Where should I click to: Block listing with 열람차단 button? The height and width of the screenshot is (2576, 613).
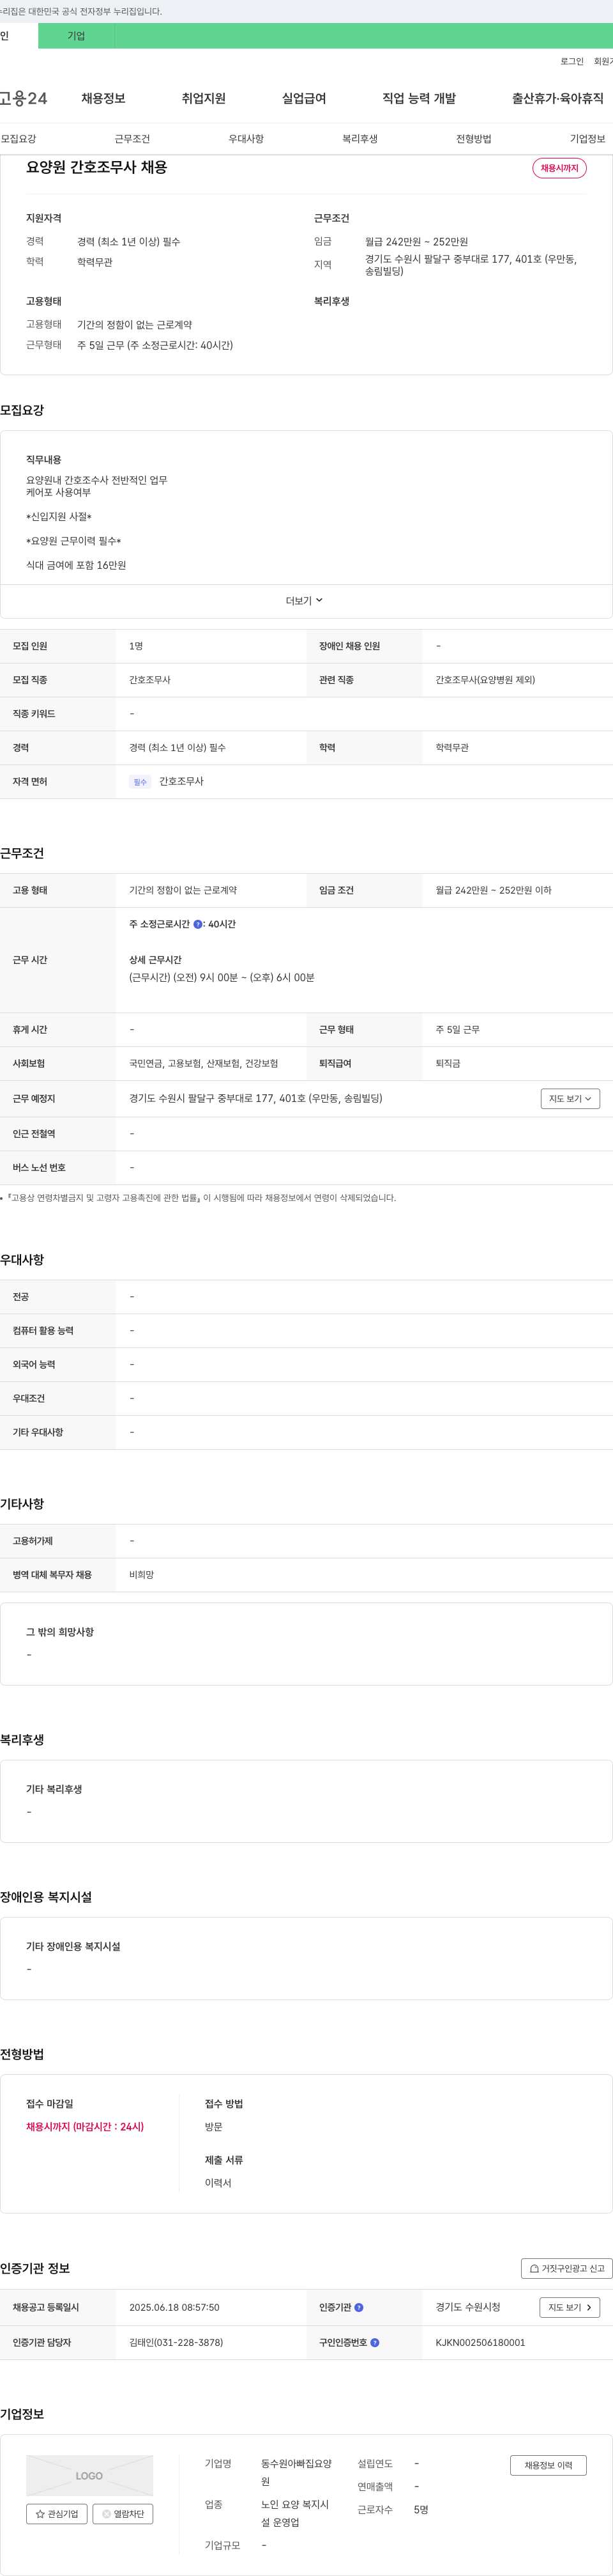(x=123, y=2514)
